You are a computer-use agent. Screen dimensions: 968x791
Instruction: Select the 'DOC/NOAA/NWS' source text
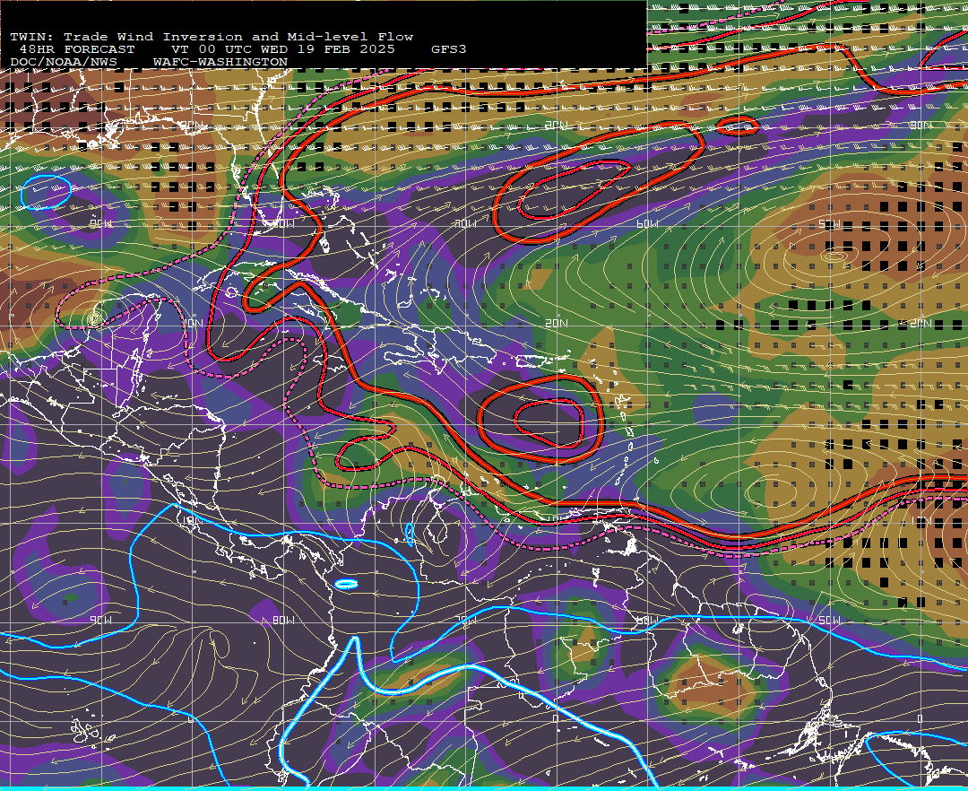point(64,63)
